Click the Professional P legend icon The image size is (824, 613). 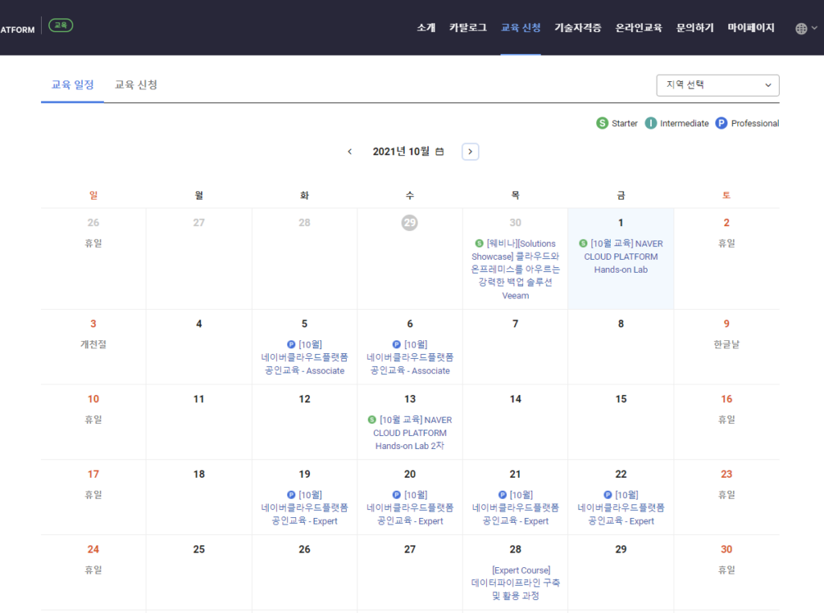pos(722,123)
